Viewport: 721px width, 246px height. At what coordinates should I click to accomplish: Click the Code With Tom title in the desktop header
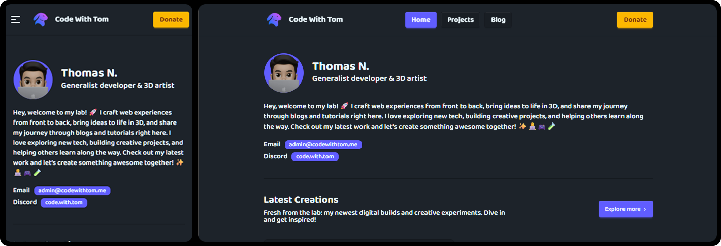pos(316,20)
